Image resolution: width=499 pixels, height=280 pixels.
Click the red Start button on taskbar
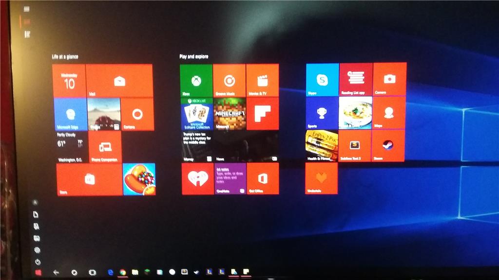[38, 272]
